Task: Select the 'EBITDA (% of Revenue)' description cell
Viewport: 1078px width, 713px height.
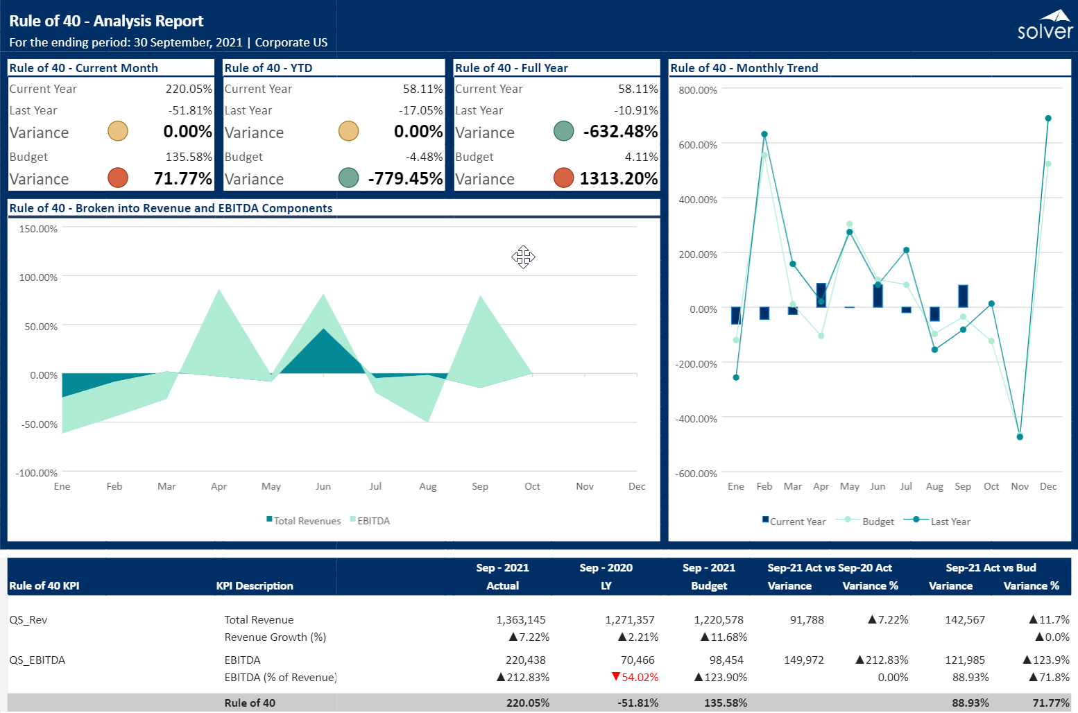Action: click(281, 678)
